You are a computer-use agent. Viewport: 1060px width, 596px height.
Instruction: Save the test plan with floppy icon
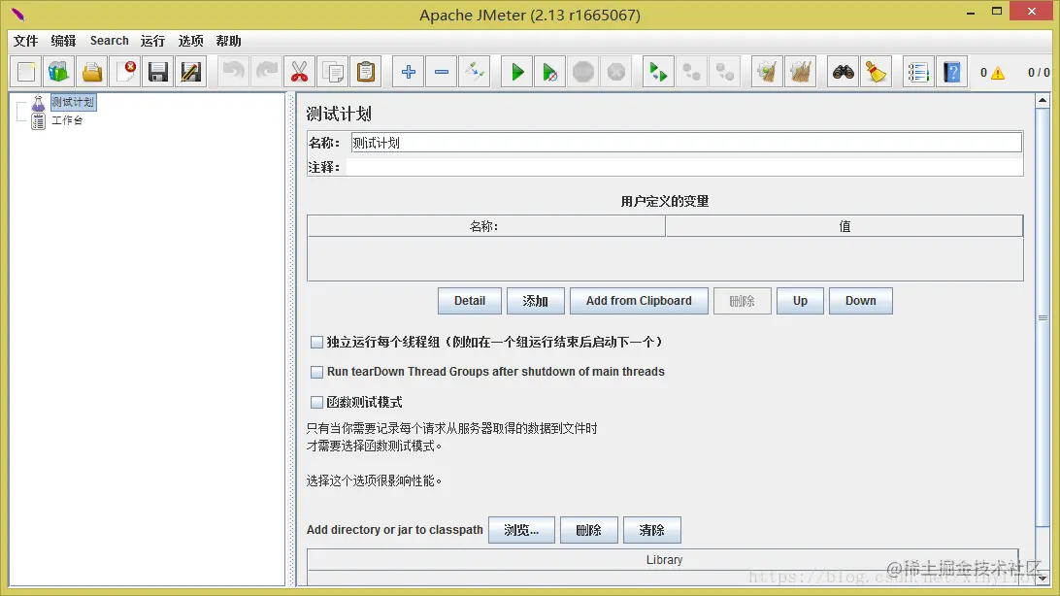[x=158, y=72]
